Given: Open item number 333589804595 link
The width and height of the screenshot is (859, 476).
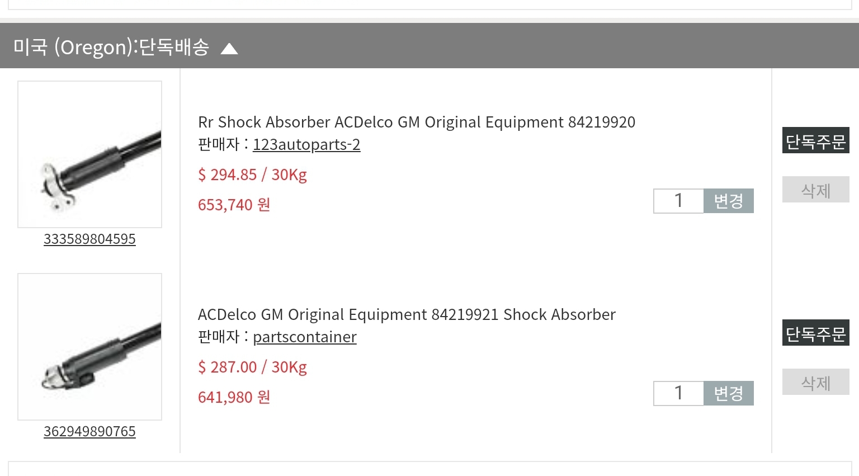Looking at the screenshot, I should point(89,239).
